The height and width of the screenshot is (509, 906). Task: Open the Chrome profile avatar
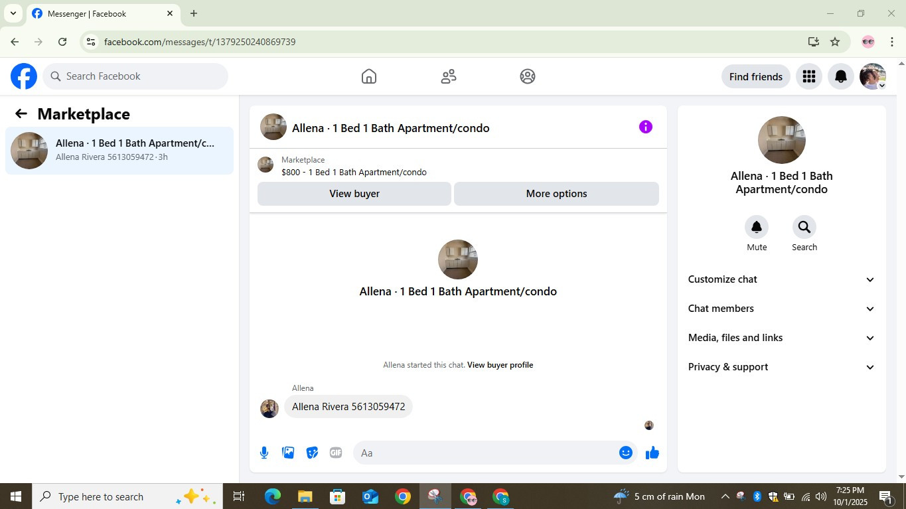tap(868, 42)
